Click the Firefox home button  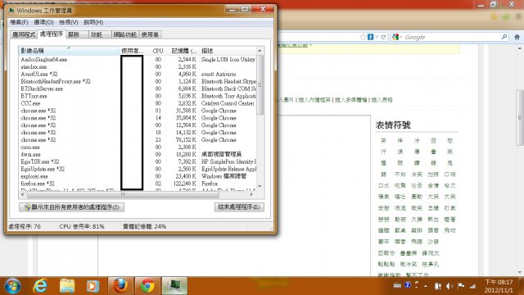(x=517, y=37)
